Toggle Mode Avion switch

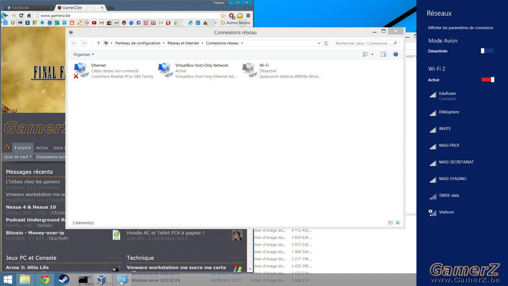tap(488, 51)
